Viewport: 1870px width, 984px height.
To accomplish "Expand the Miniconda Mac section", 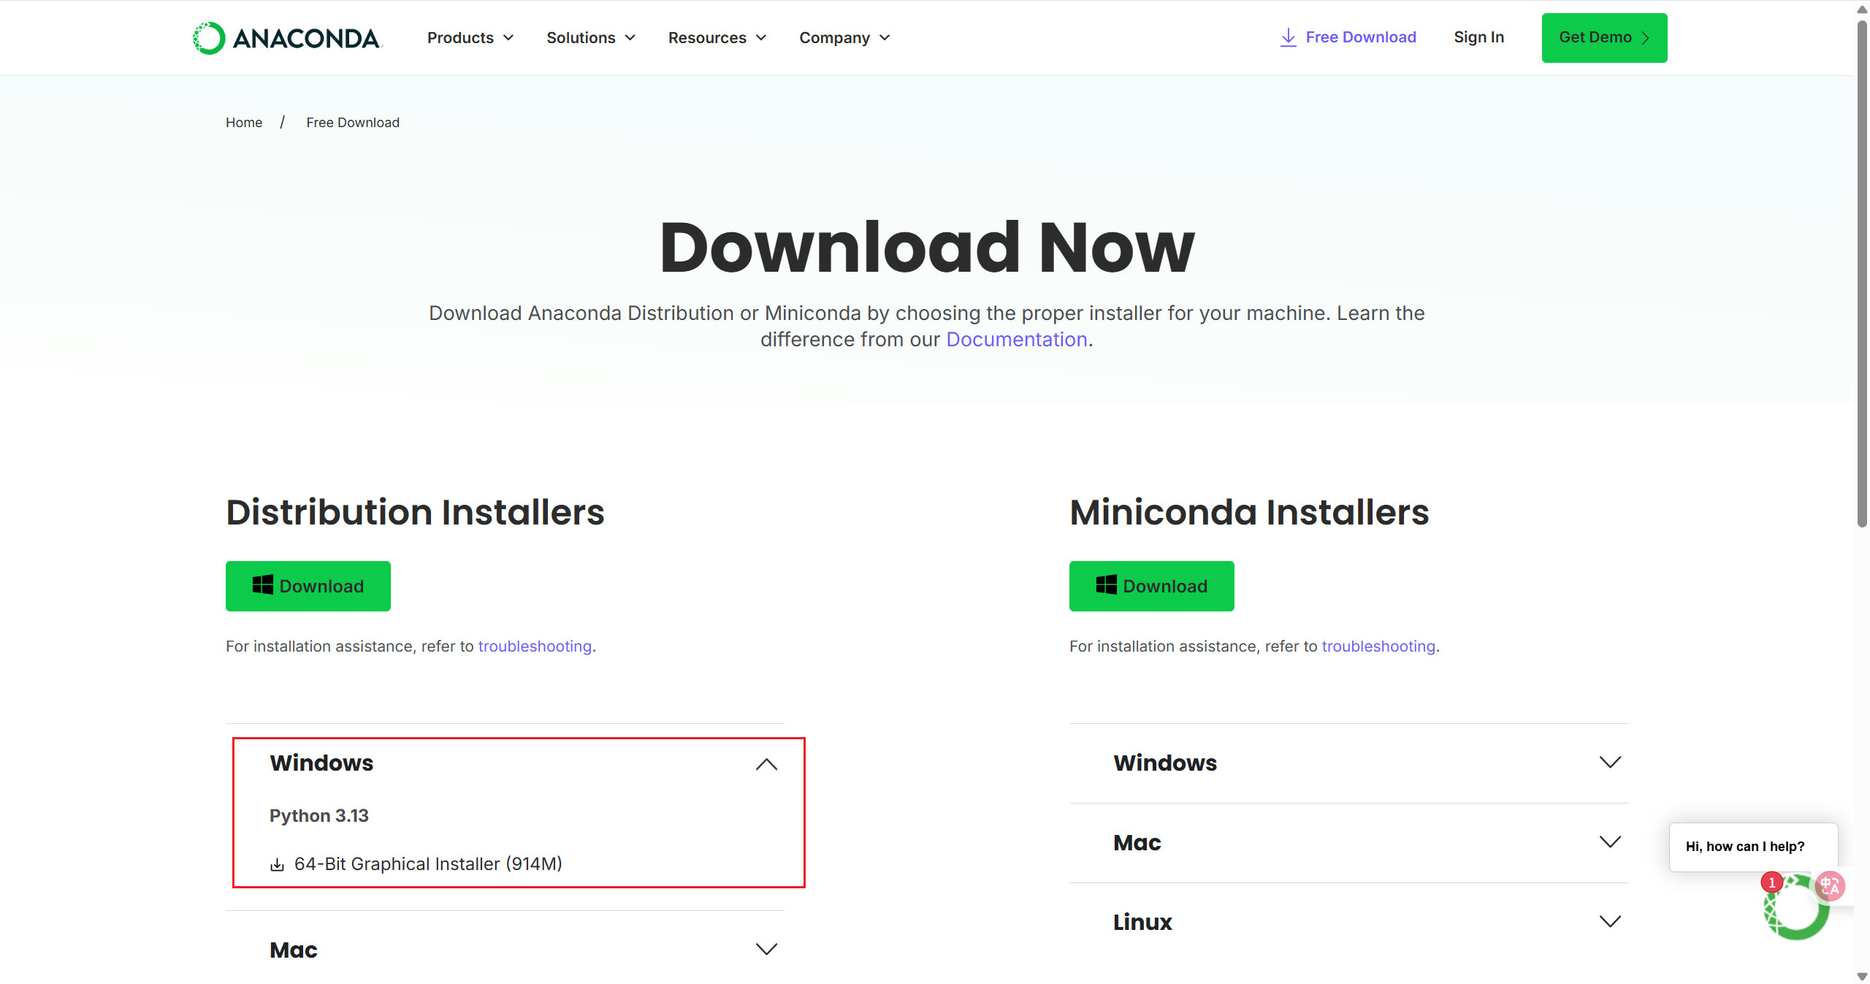I will tap(1348, 842).
